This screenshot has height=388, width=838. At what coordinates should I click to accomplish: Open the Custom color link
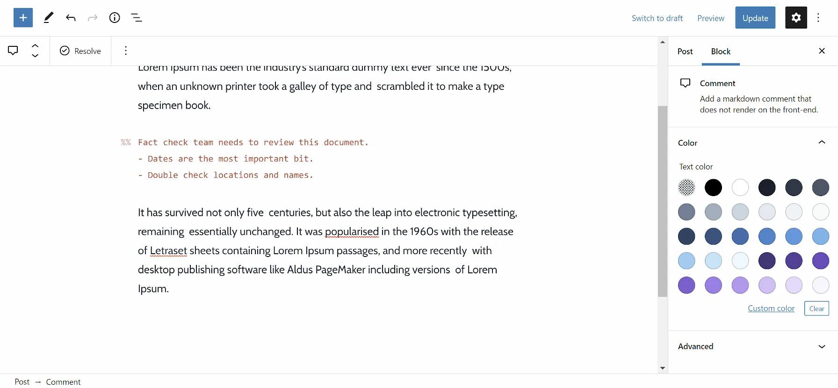(771, 308)
